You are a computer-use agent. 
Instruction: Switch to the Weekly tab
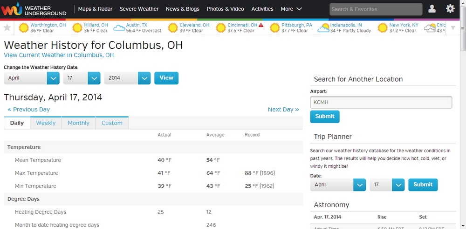point(46,123)
